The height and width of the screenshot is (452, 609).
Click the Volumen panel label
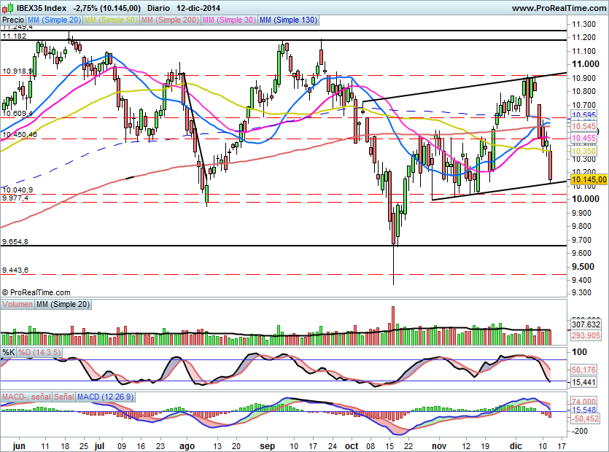18,305
